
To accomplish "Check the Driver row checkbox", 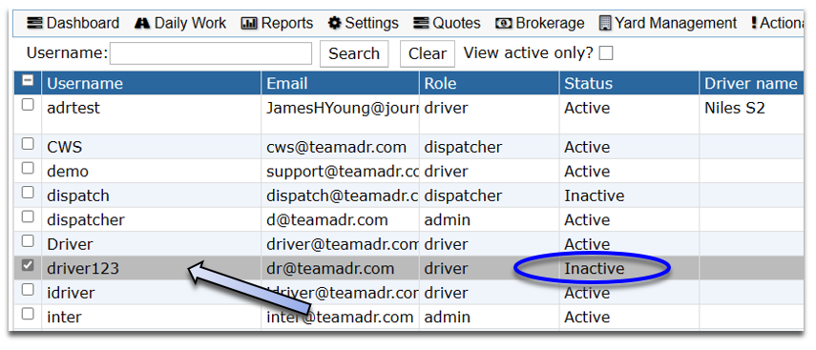I will coord(28,240).
